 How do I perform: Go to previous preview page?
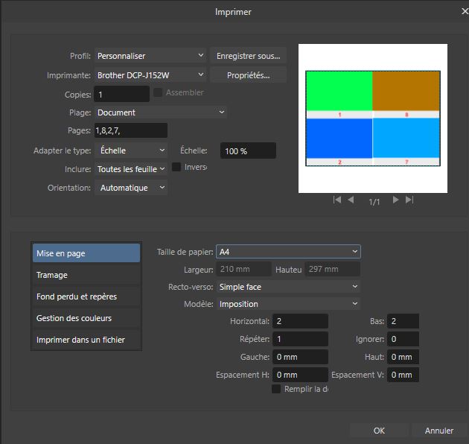[351, 200]
